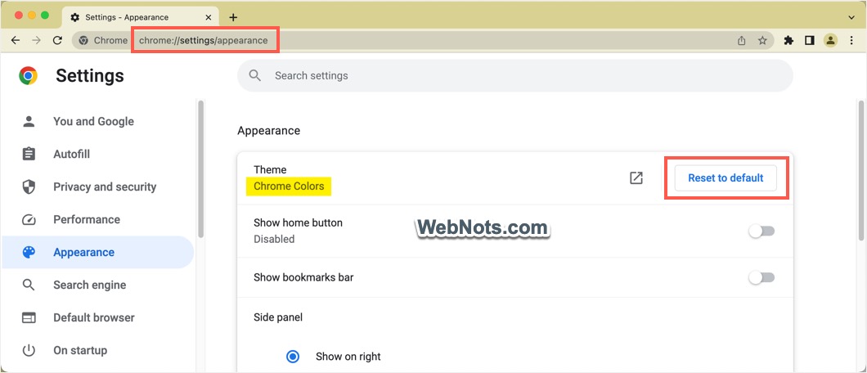Click the Appearance section heading
This screenshot has width=867, height=373.
pyautogui.click(x=269, y=131)
